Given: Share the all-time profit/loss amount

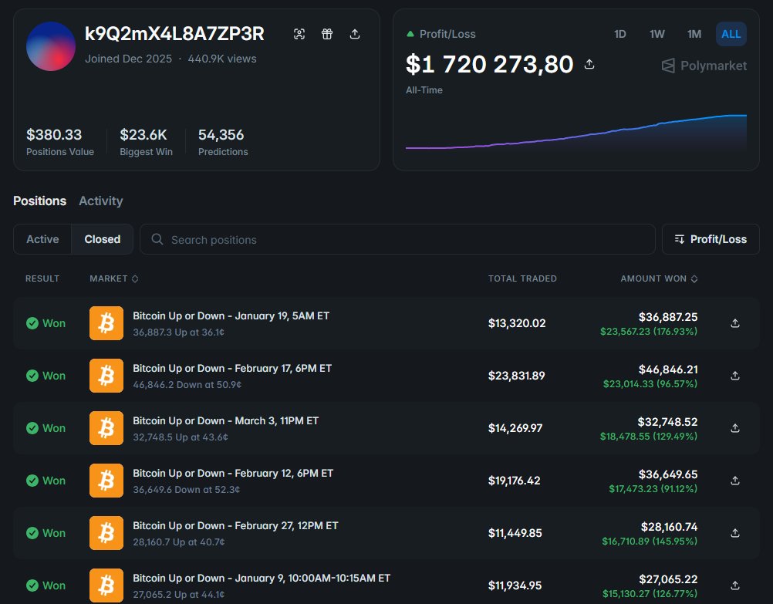Looking at the screenshot, I should point(589,64).
